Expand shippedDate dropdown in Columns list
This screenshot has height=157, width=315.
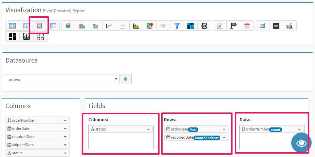point(65,145)
